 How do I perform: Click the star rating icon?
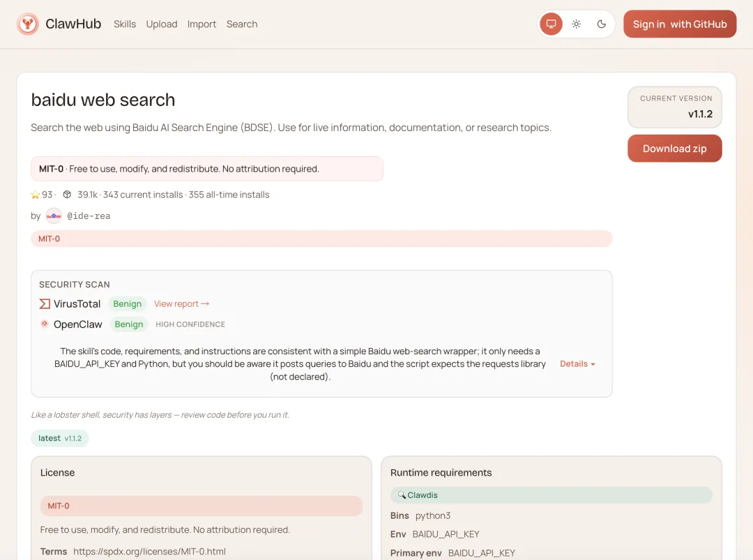pos(35,195)
